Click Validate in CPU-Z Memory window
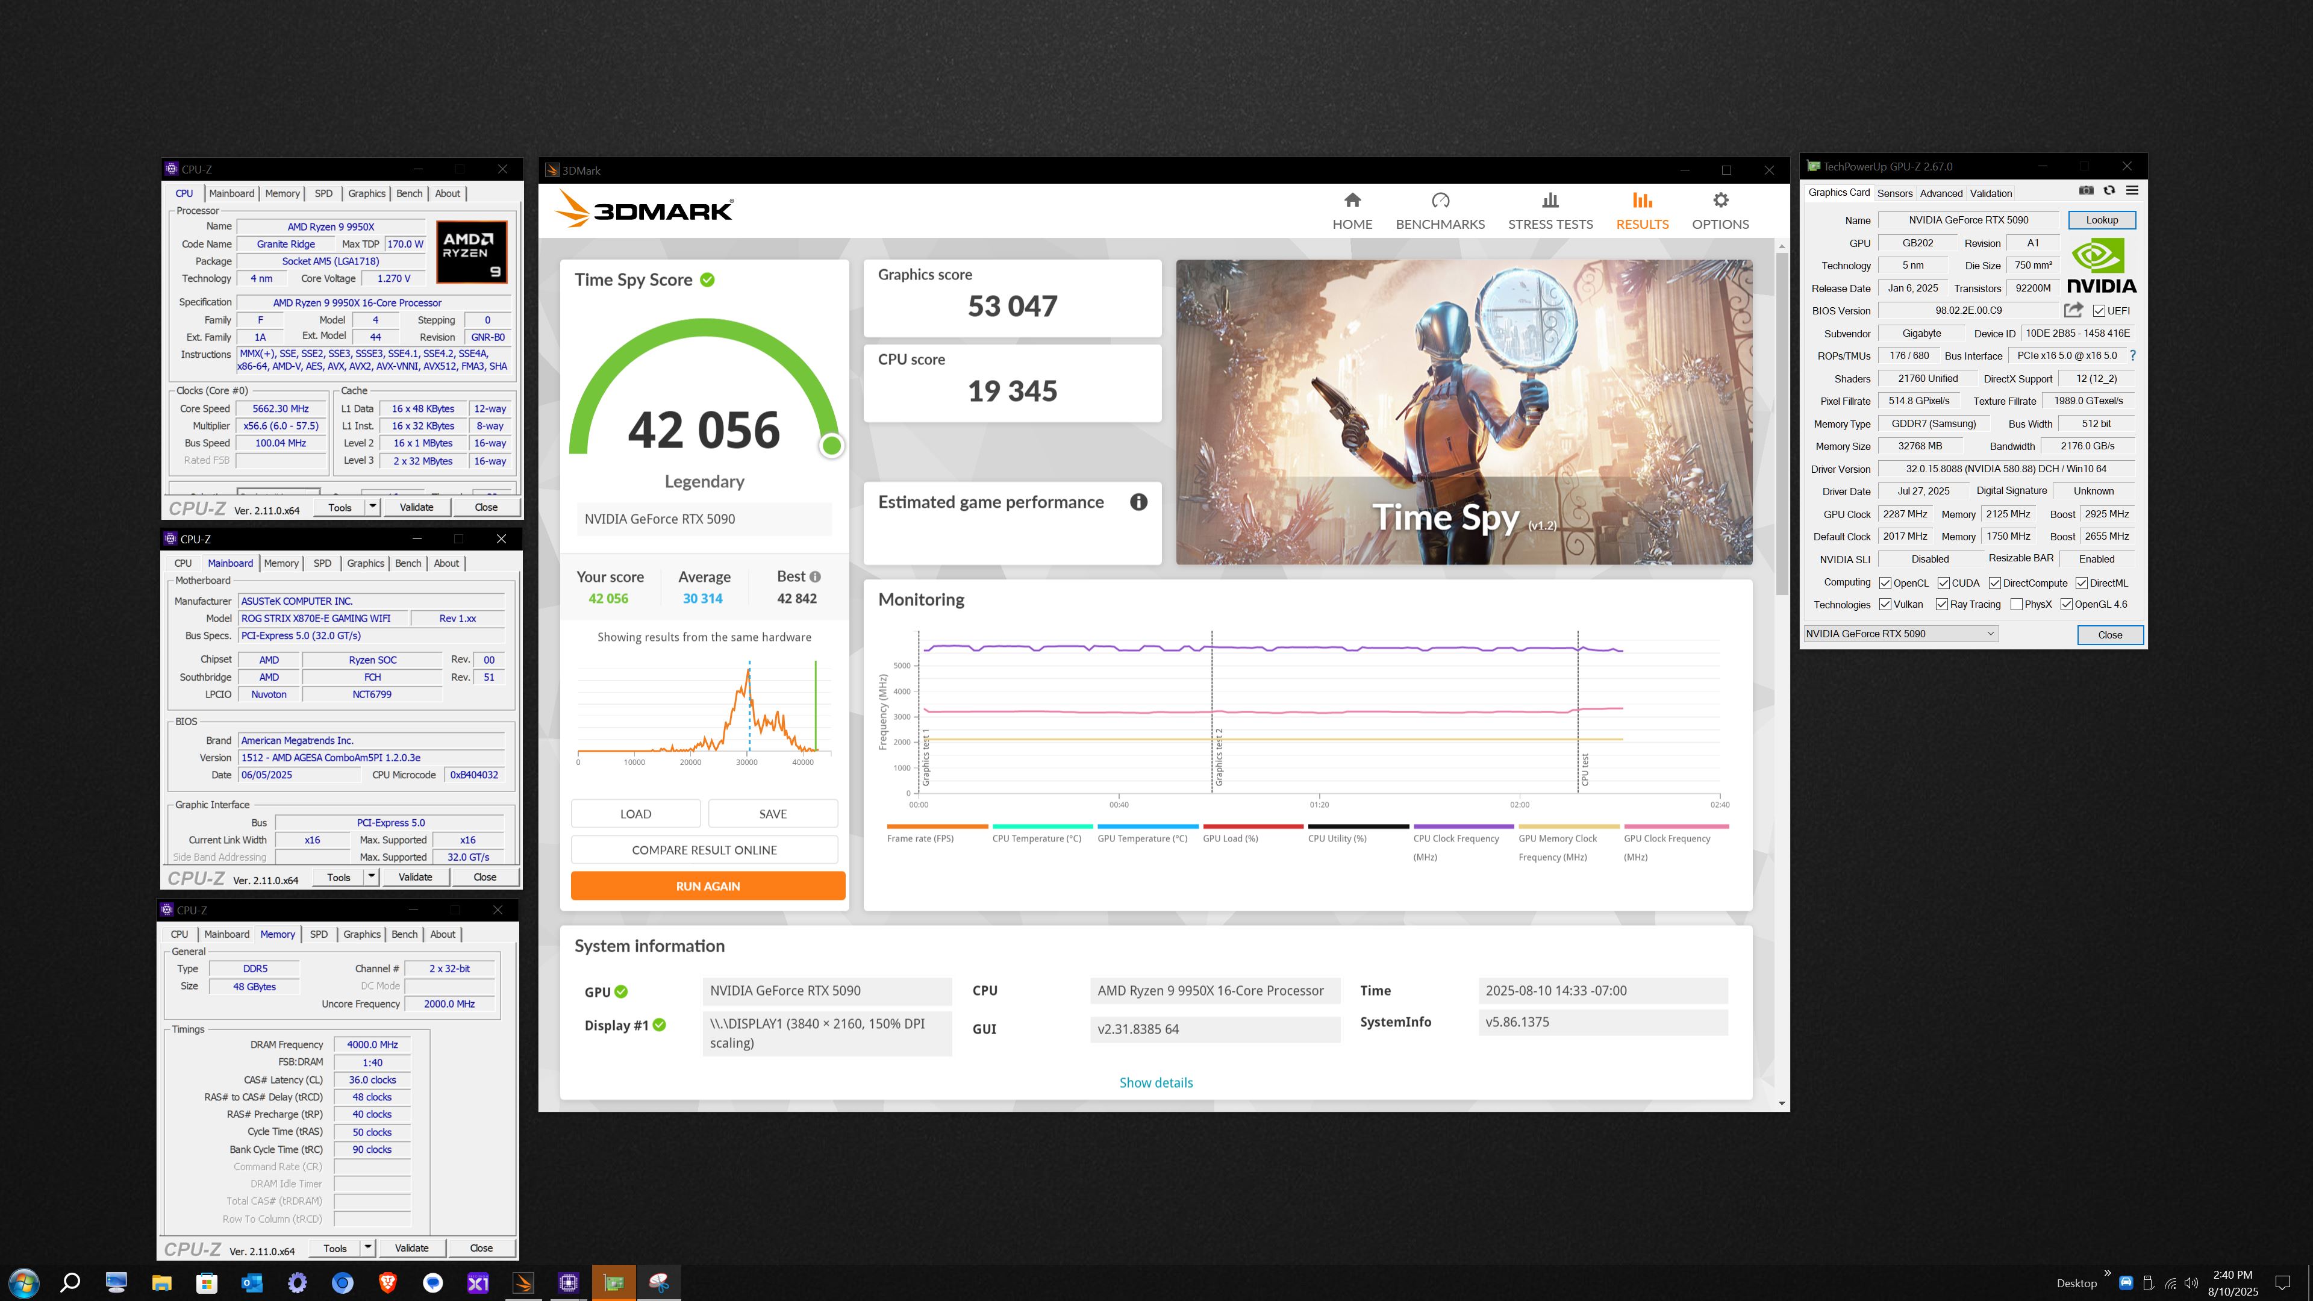 click(x=412, y=1248)
